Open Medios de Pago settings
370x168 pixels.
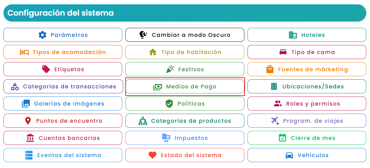pyautogui.click(x=185, y=86)
